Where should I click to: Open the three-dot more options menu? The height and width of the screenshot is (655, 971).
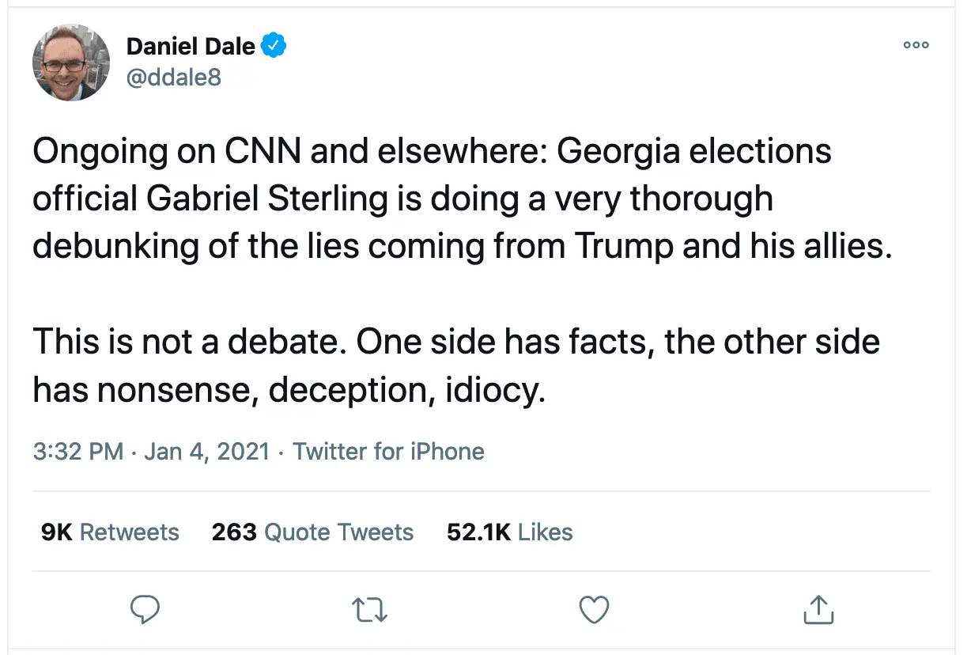(916, 45)
